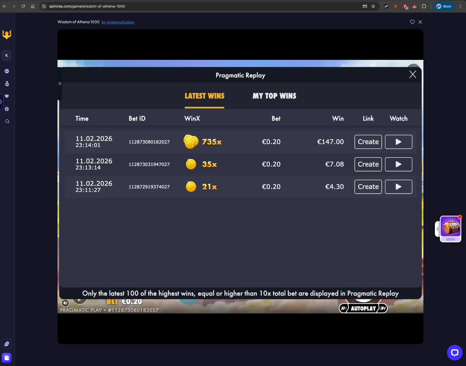Watch replay of the €4.30 win

(399, 187)
